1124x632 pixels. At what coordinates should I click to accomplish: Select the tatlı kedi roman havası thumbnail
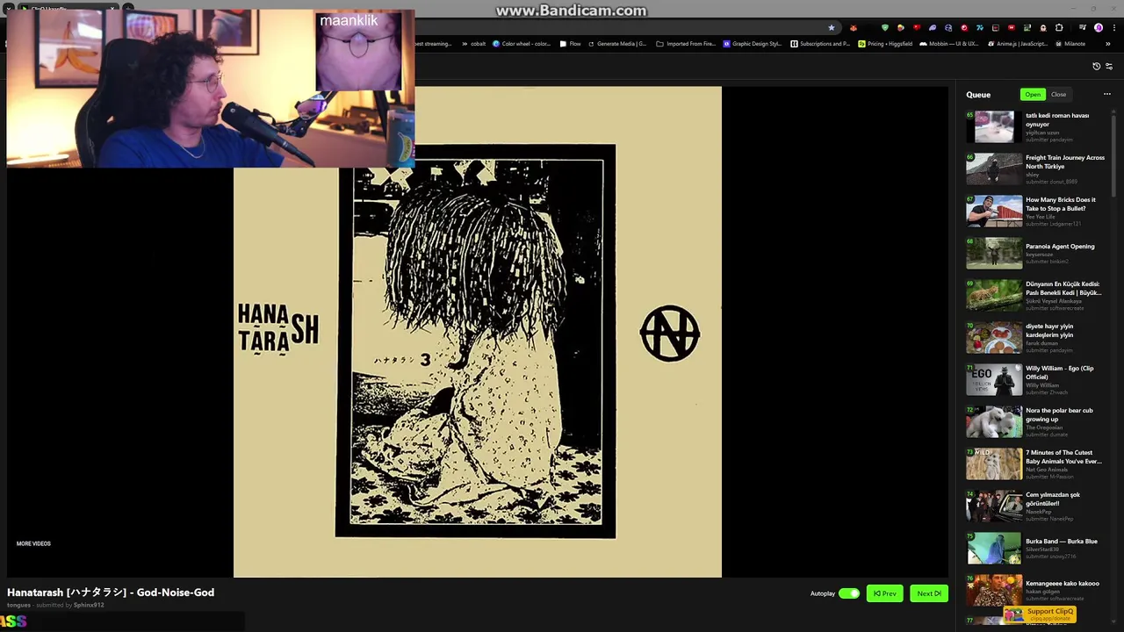click(x=994, y=126)
